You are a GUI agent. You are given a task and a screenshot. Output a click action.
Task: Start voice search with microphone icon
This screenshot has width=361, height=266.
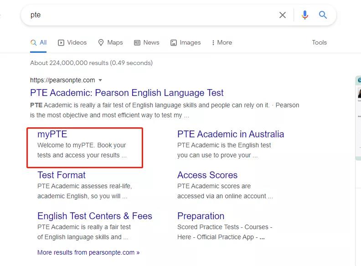[305, 15]
